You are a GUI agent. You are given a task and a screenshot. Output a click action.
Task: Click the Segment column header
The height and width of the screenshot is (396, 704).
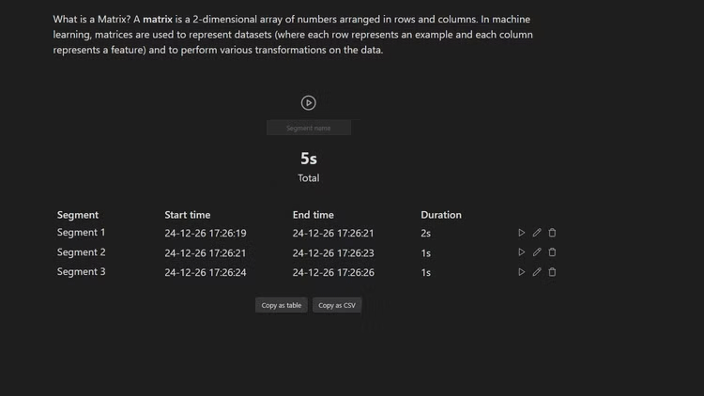78,215
